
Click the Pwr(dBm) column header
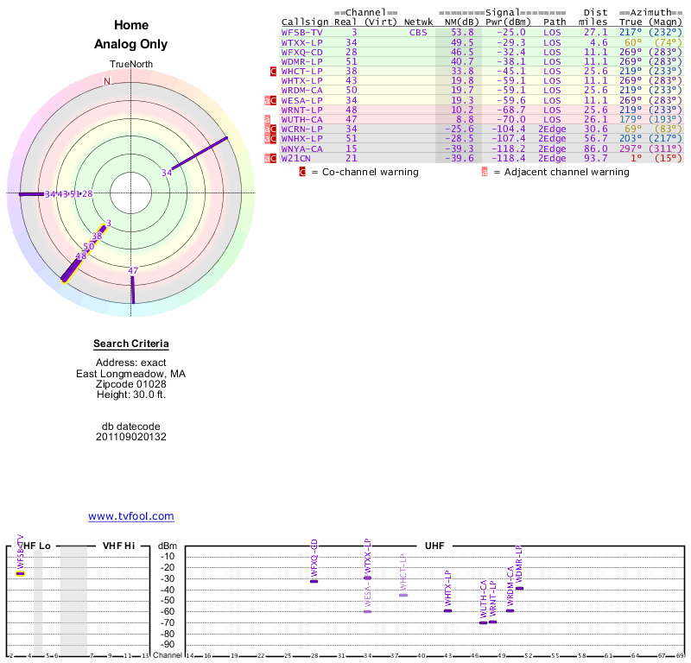[509, 22]
